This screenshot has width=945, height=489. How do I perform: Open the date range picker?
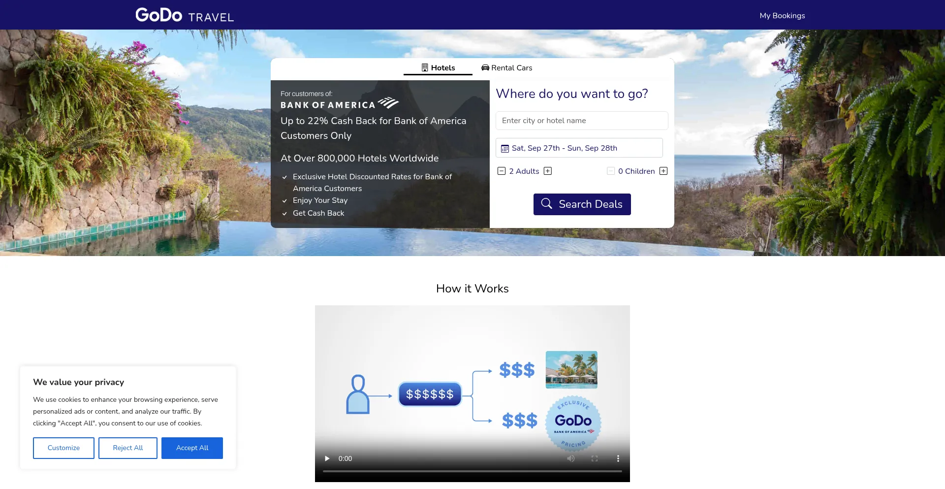[x=579, y=148]
